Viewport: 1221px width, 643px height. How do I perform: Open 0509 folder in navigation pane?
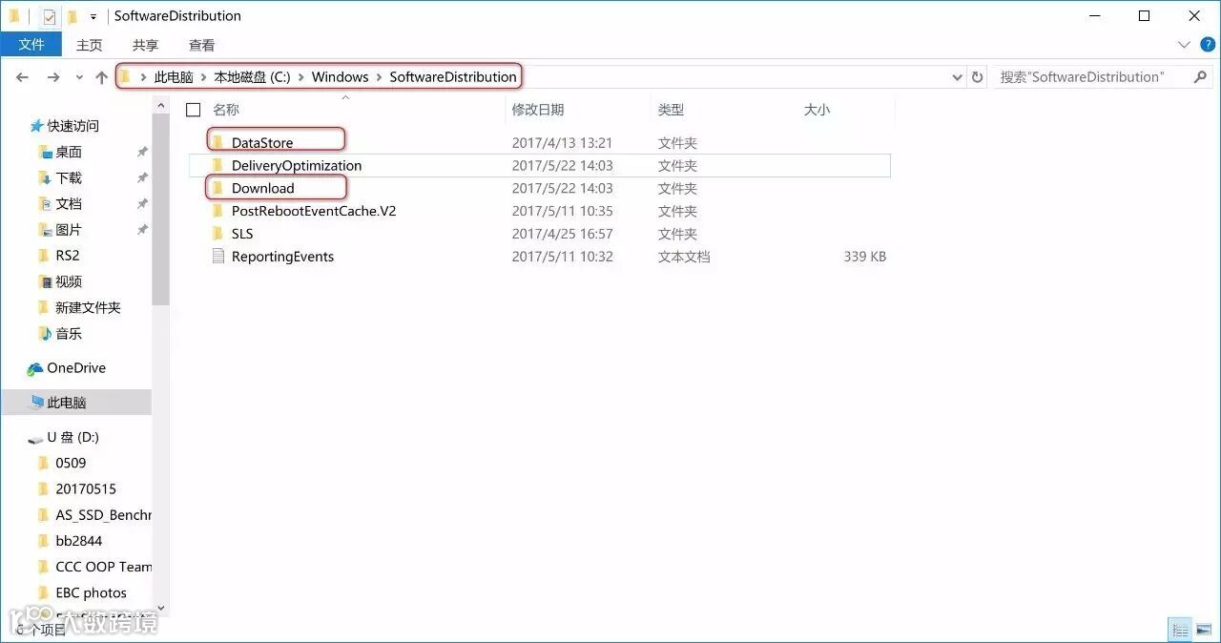tap(71, 463)
